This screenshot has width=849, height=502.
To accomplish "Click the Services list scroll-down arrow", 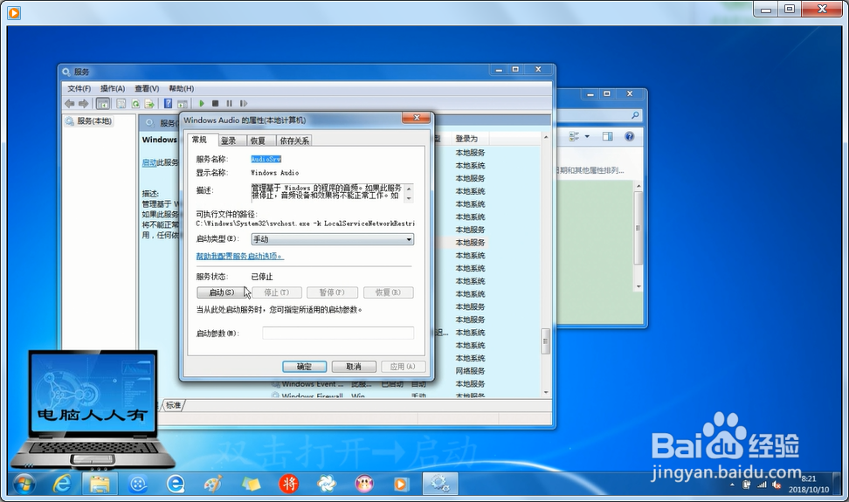I will pos(546,393).
